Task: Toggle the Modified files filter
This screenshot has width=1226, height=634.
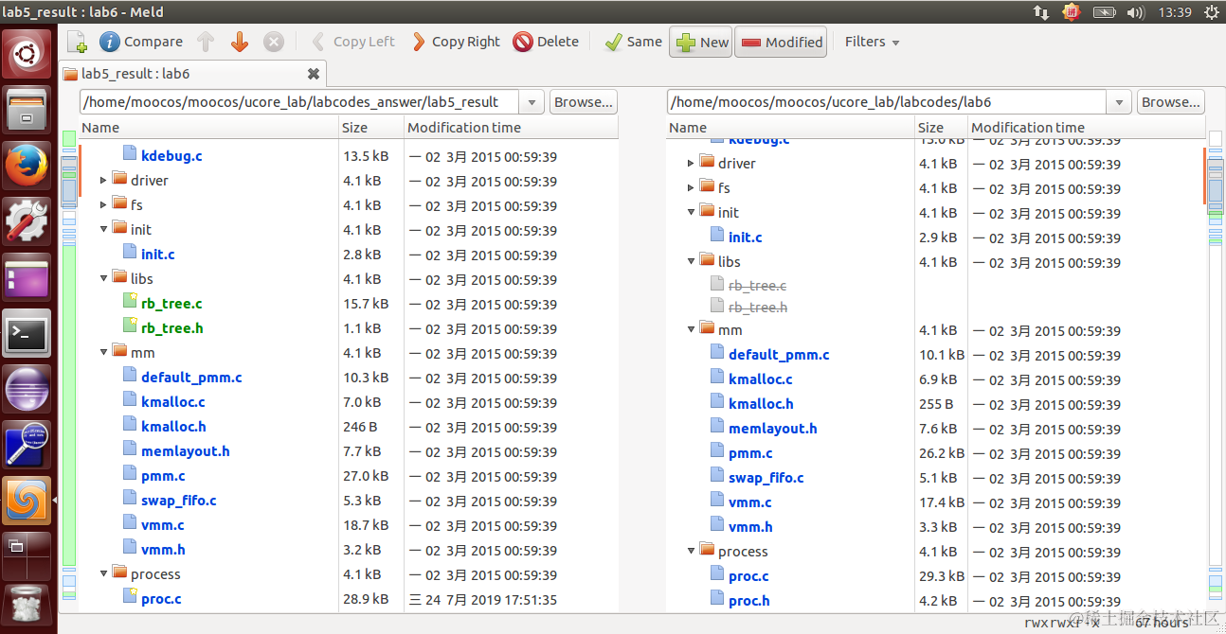Action: click(782, 42)
